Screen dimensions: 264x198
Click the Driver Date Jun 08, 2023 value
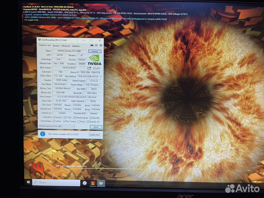61,101
